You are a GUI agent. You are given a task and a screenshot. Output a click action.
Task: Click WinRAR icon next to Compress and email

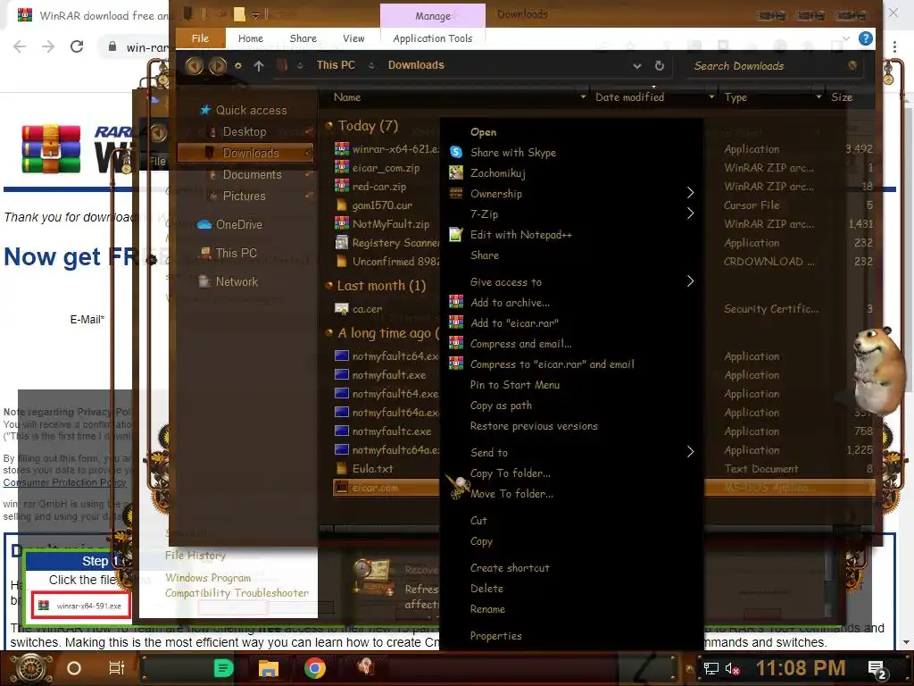point(456,344)
